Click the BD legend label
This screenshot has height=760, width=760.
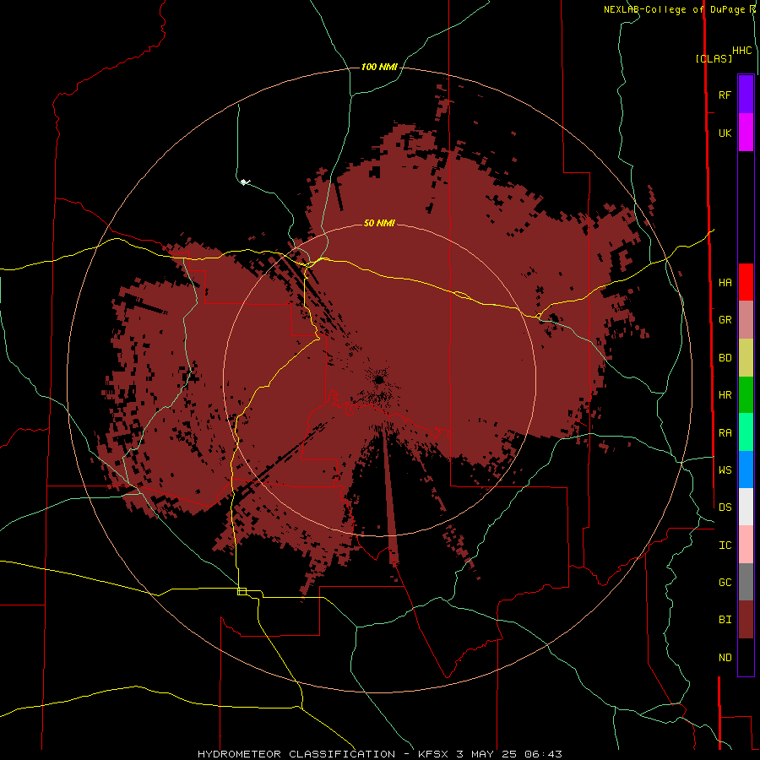[725, 358]
